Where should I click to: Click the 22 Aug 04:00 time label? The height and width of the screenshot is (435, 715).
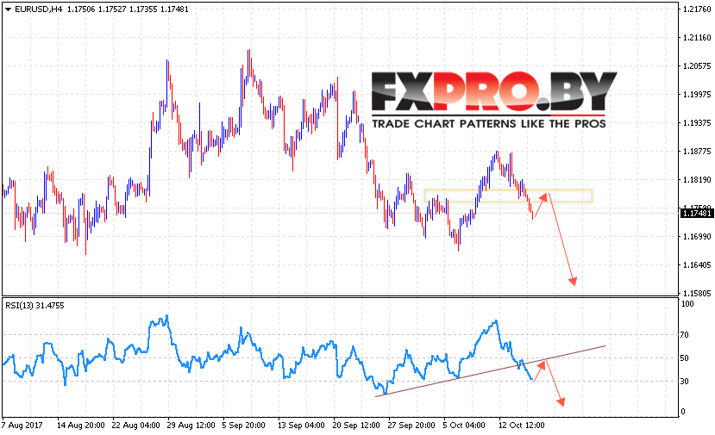(x=136, y=426)
